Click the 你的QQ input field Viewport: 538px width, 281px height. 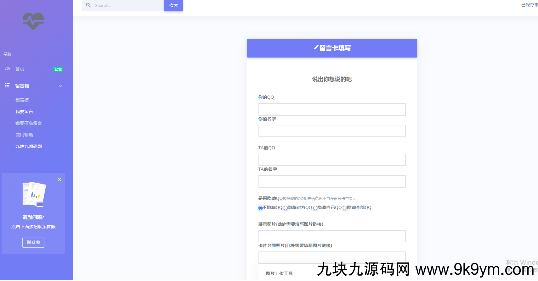tap(332, 109)
